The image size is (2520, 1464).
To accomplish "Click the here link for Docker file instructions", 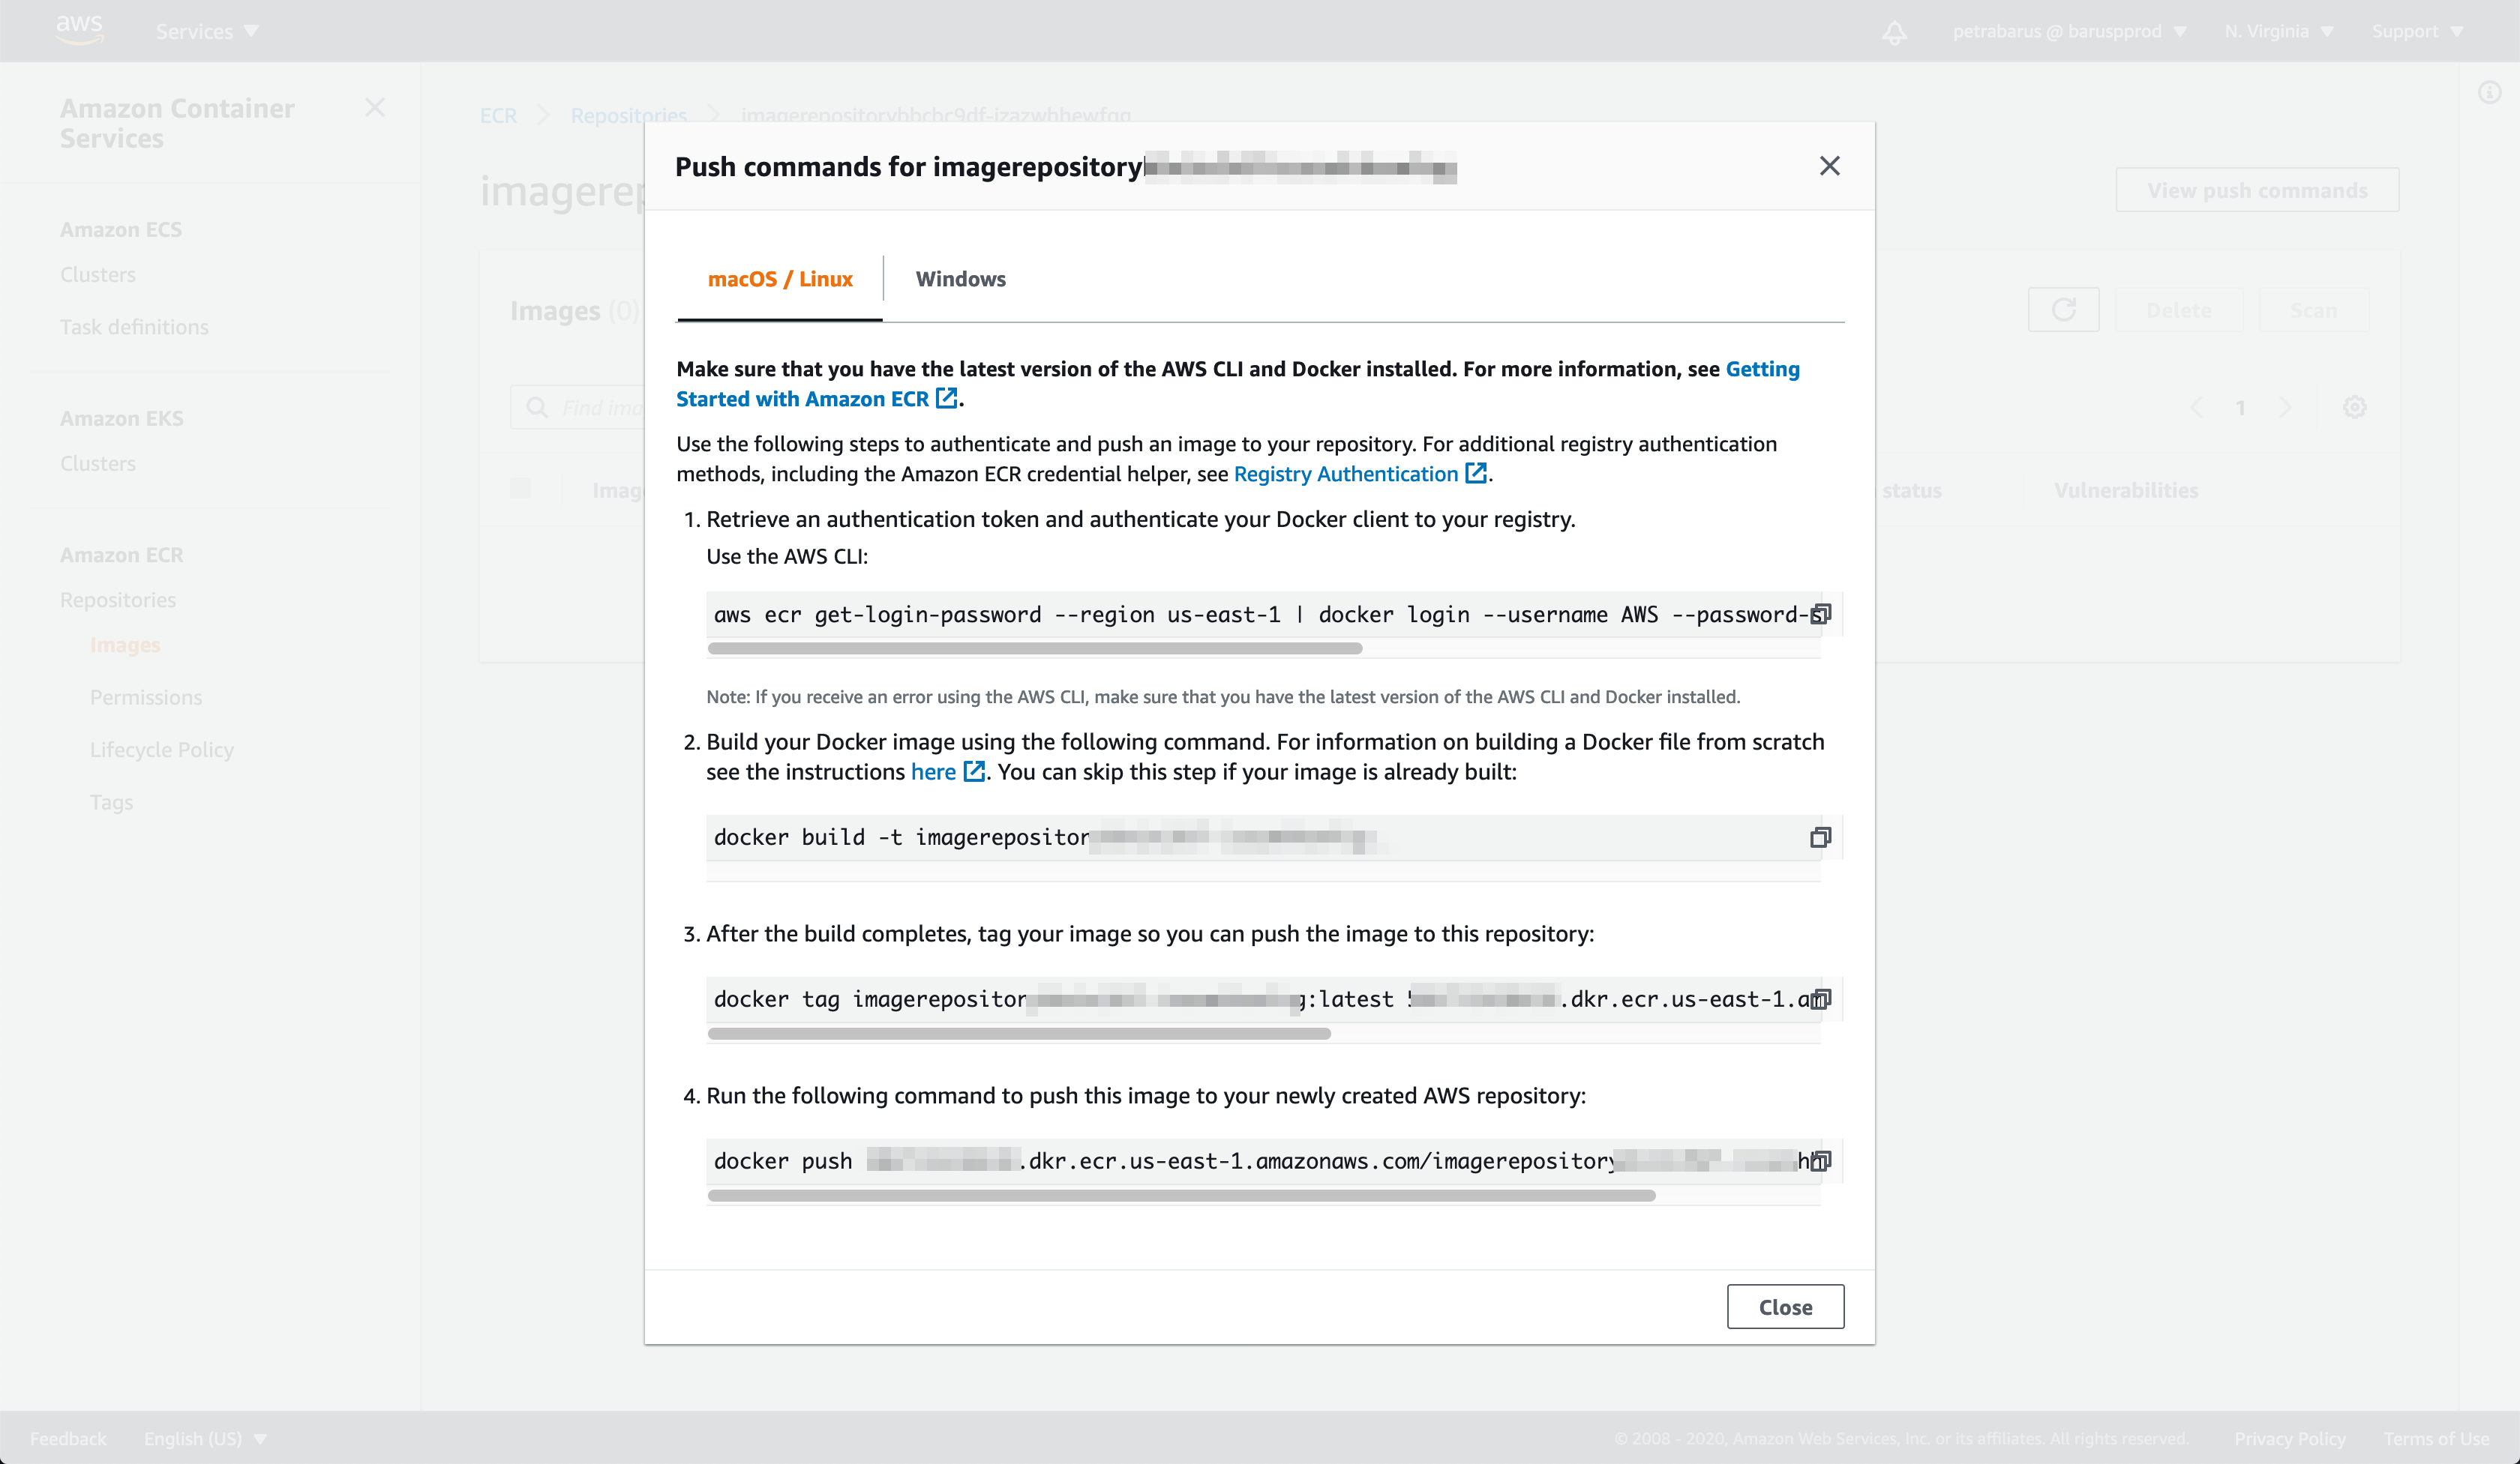I will [x=934, y=771].
